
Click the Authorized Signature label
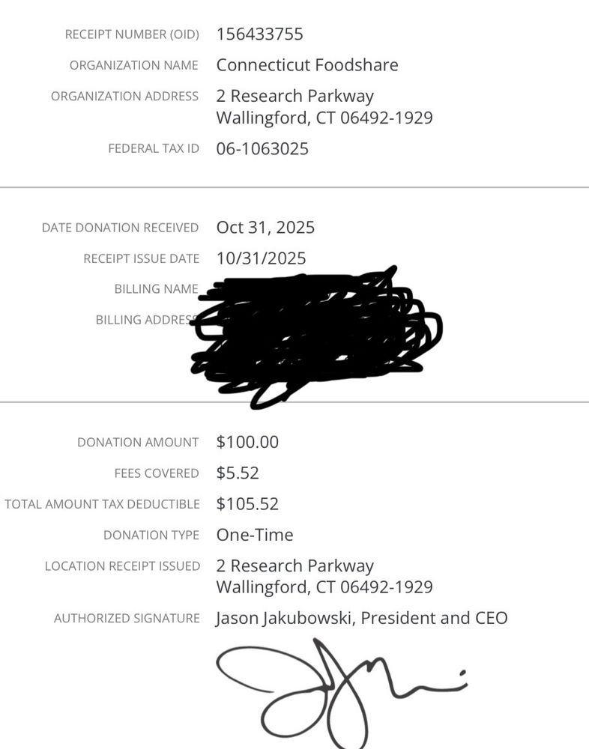127,618
